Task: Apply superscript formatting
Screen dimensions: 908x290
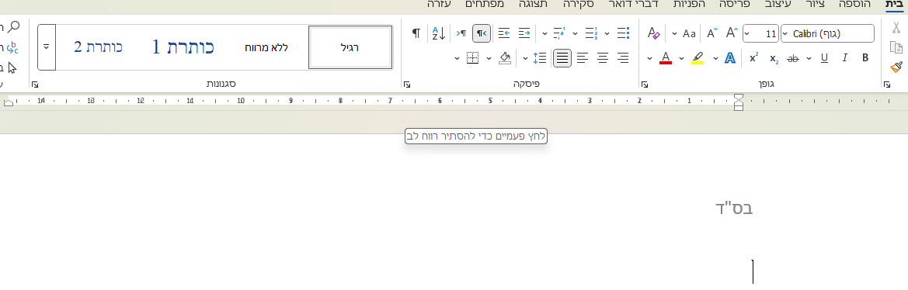Action: coord(753,58)
